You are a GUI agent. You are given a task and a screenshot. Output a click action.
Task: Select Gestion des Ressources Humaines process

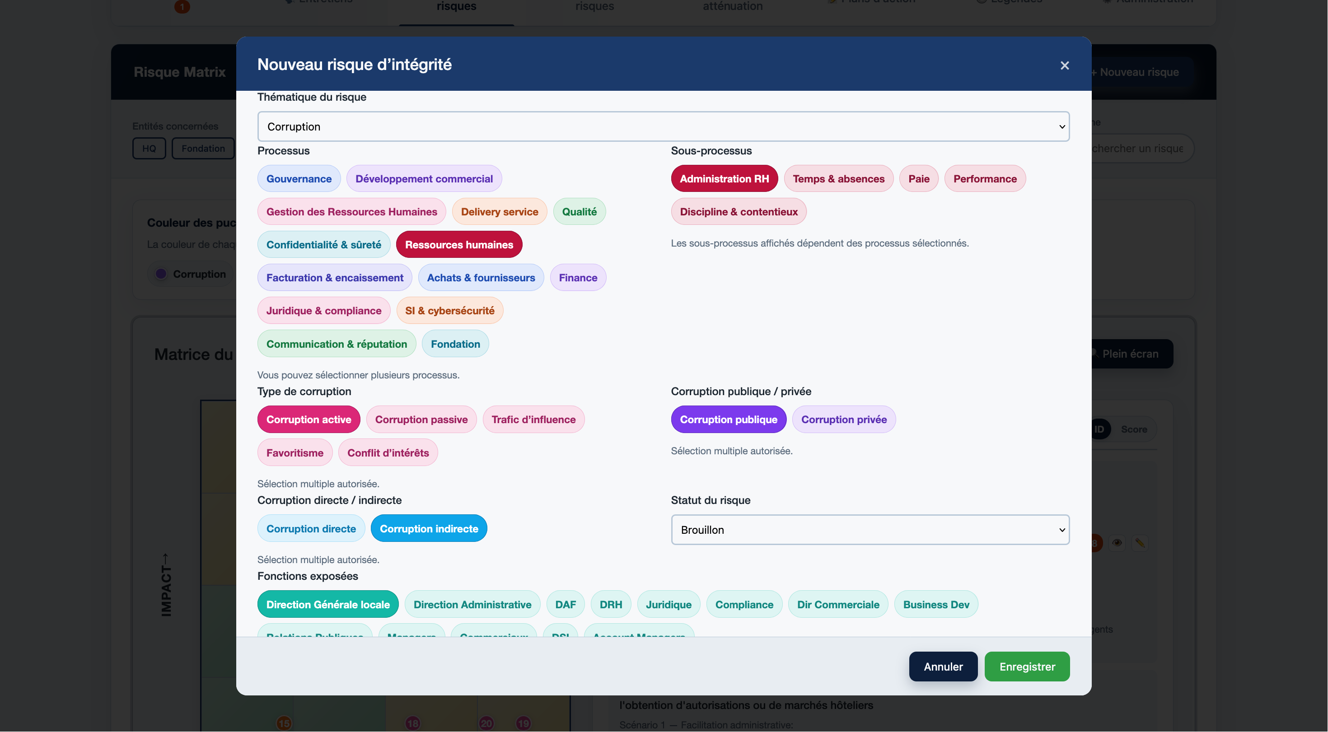coord(351,211)
